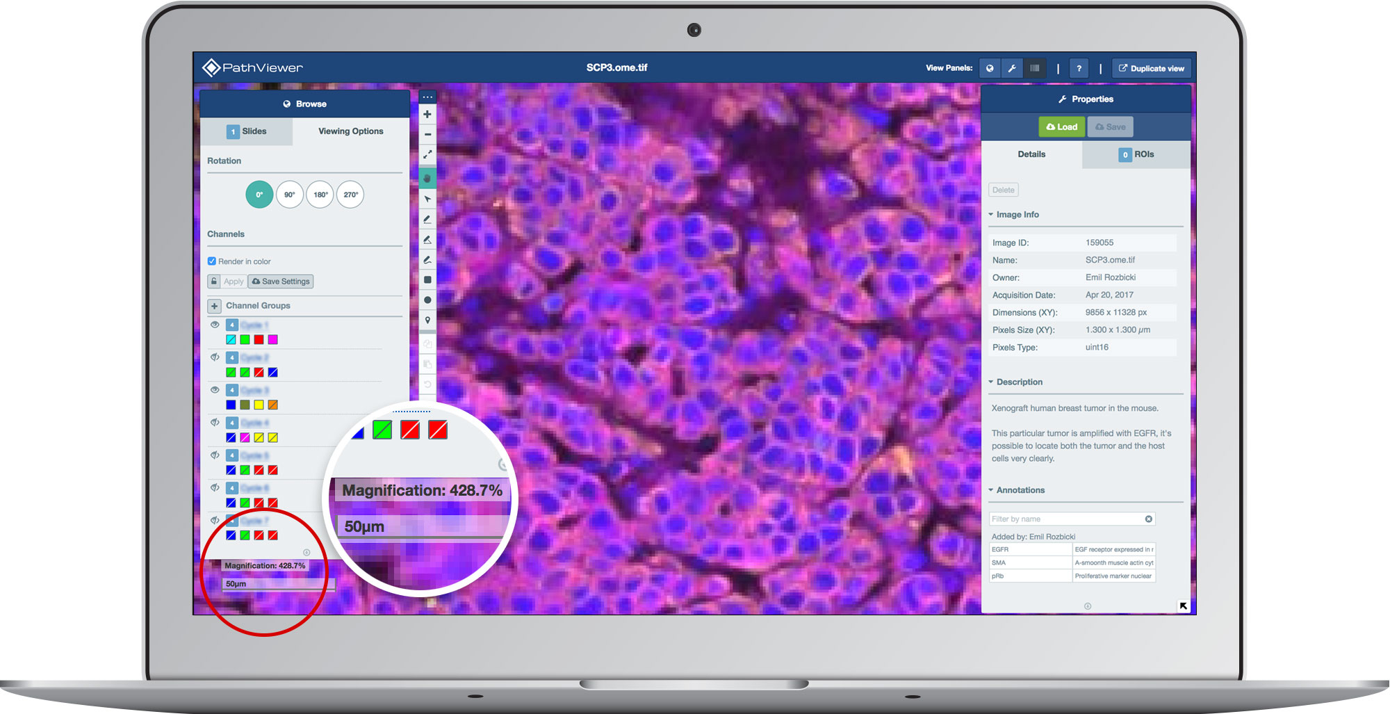Select the ellipse ROI tool
The image size is (1390, 714).
[427, 300]
